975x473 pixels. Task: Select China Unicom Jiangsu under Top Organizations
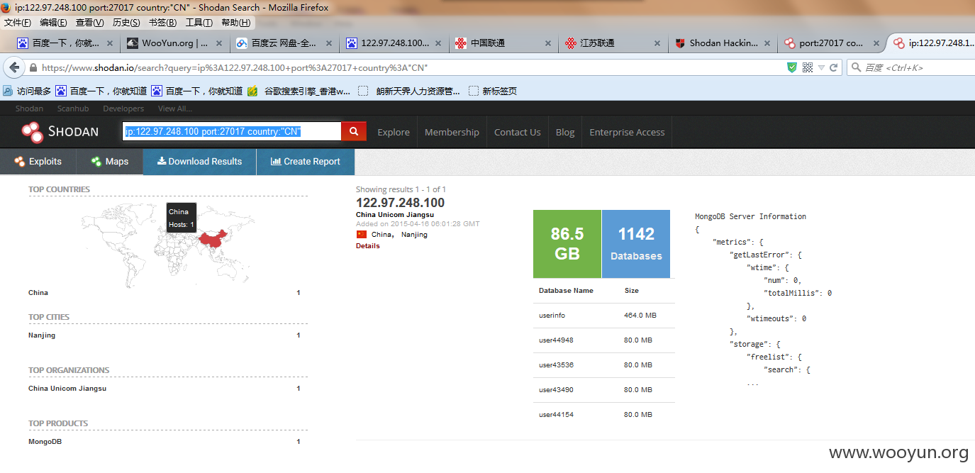click(x=67, y=389)
